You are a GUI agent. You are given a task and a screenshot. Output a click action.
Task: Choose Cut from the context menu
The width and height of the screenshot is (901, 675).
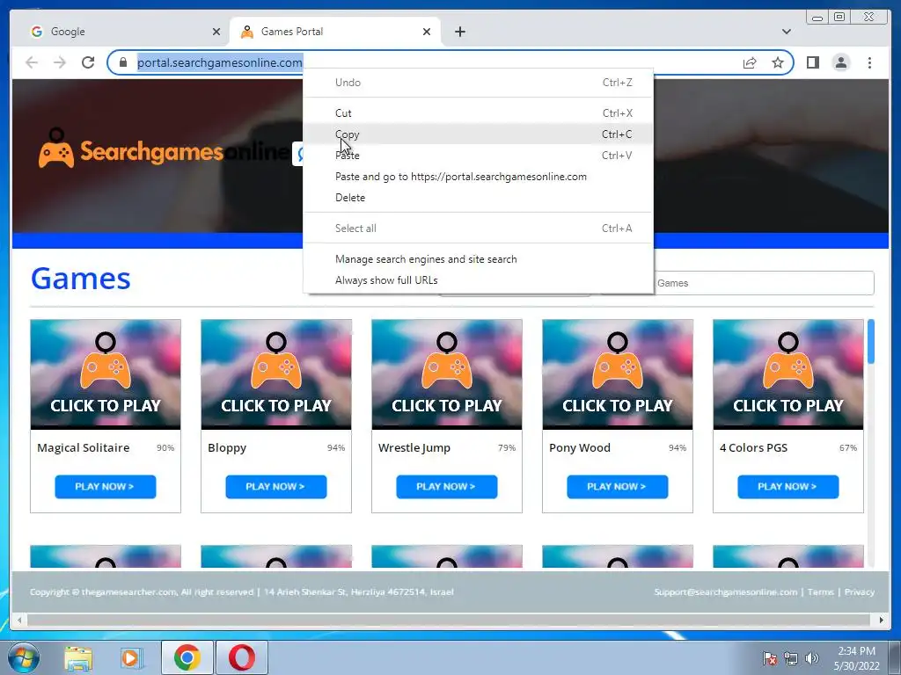point(478,113)
